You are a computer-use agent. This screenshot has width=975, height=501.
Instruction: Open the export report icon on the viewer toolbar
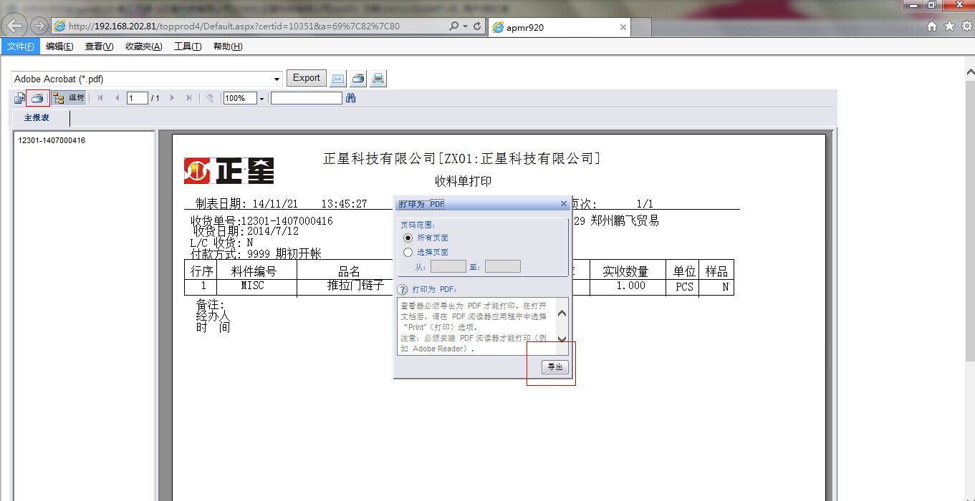pos(18,97)
